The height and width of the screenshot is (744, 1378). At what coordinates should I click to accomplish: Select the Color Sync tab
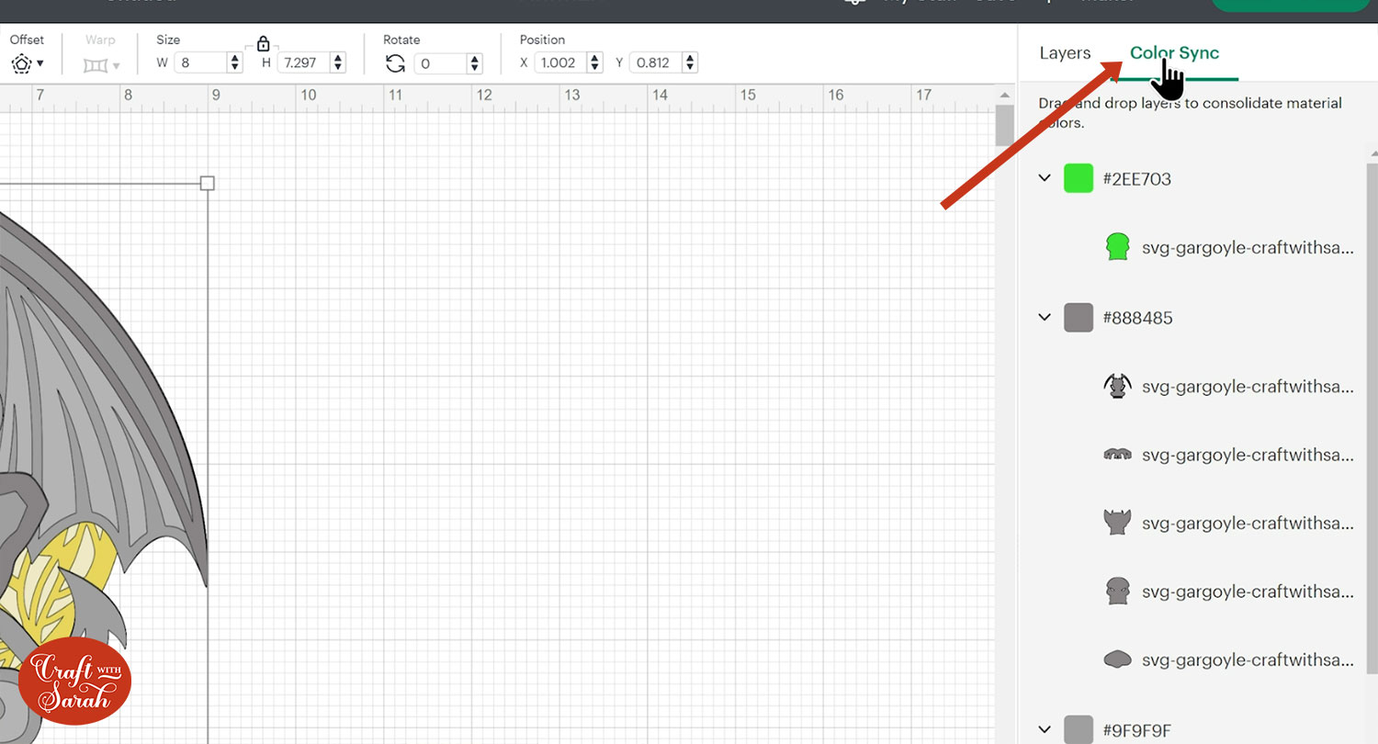coord(1174,53)
